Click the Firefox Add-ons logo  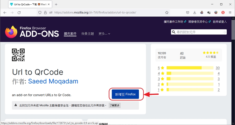pyautogui.click(x=32, y=32)
